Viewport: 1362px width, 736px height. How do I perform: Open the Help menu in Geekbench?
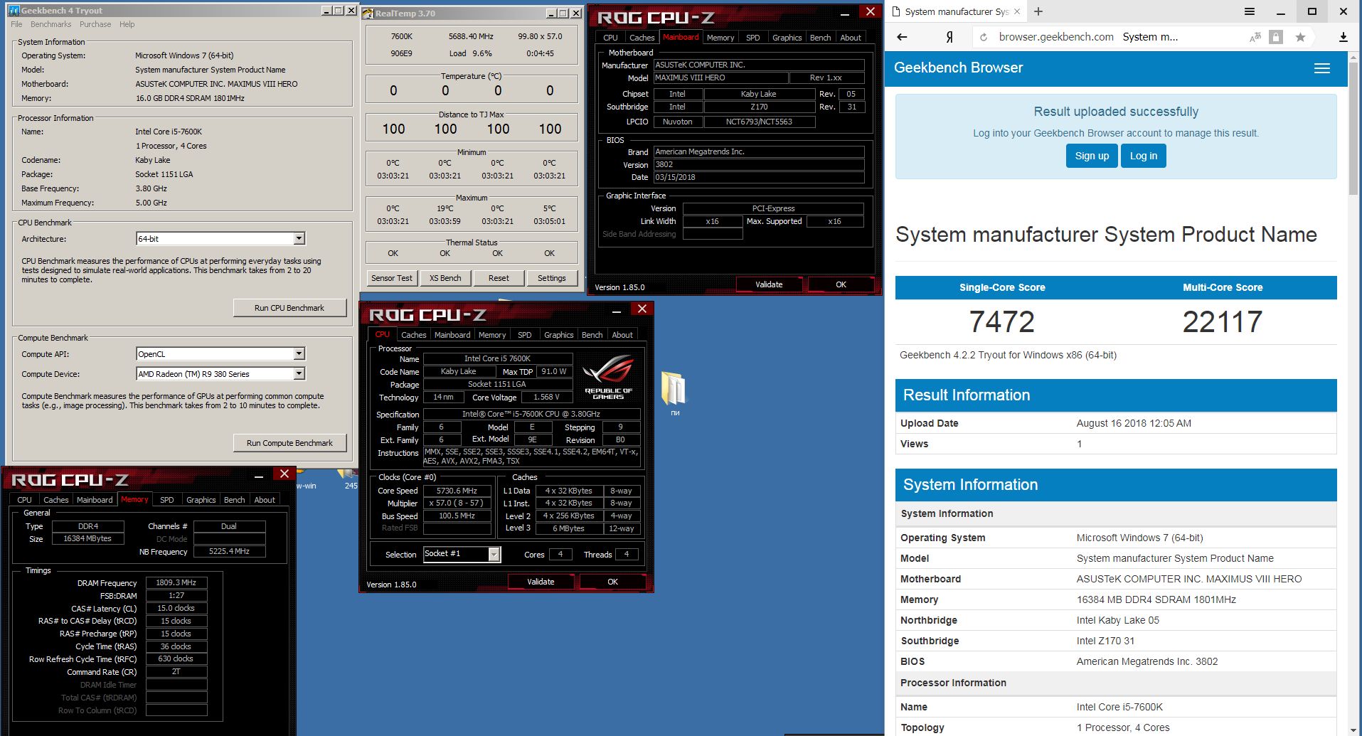pos(127,24)
